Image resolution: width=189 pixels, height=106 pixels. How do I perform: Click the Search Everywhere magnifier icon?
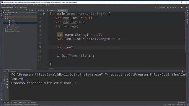click(187, 8)
